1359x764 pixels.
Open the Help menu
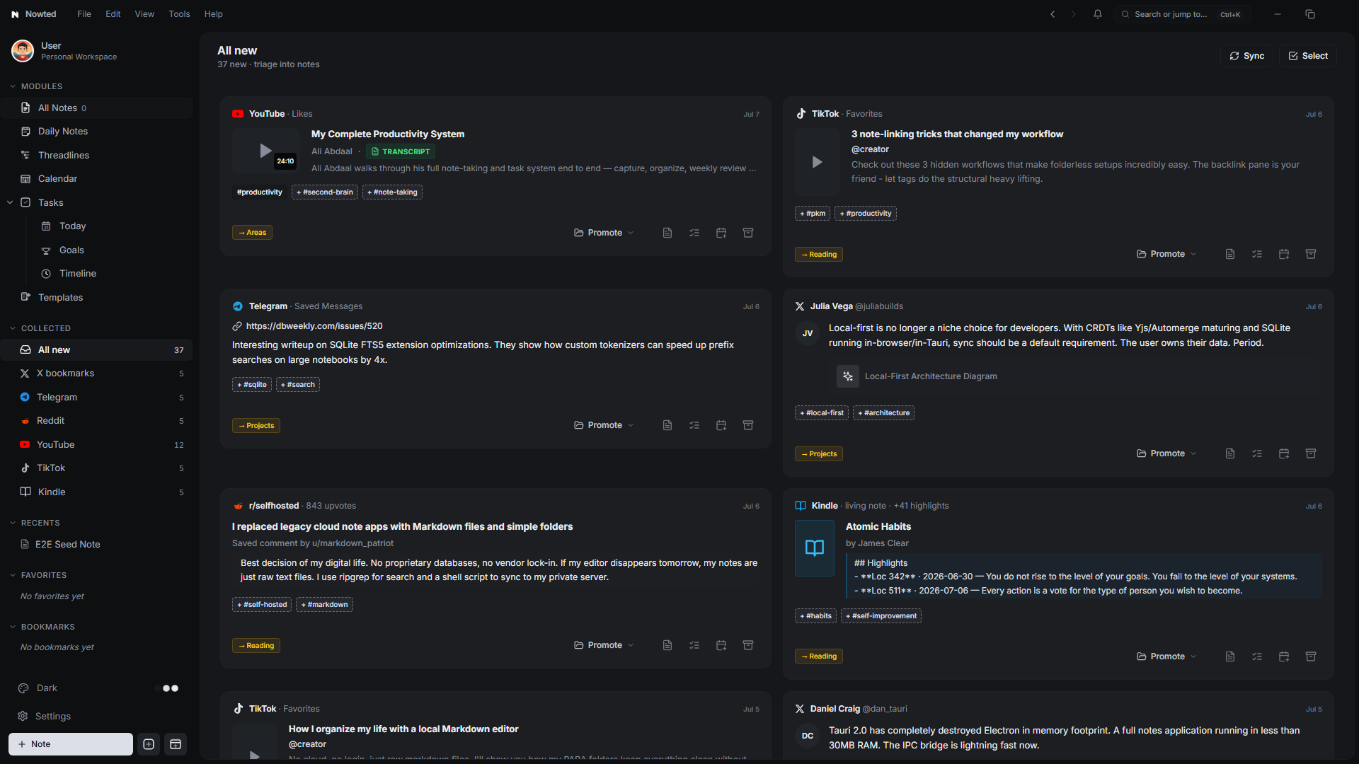214,14
